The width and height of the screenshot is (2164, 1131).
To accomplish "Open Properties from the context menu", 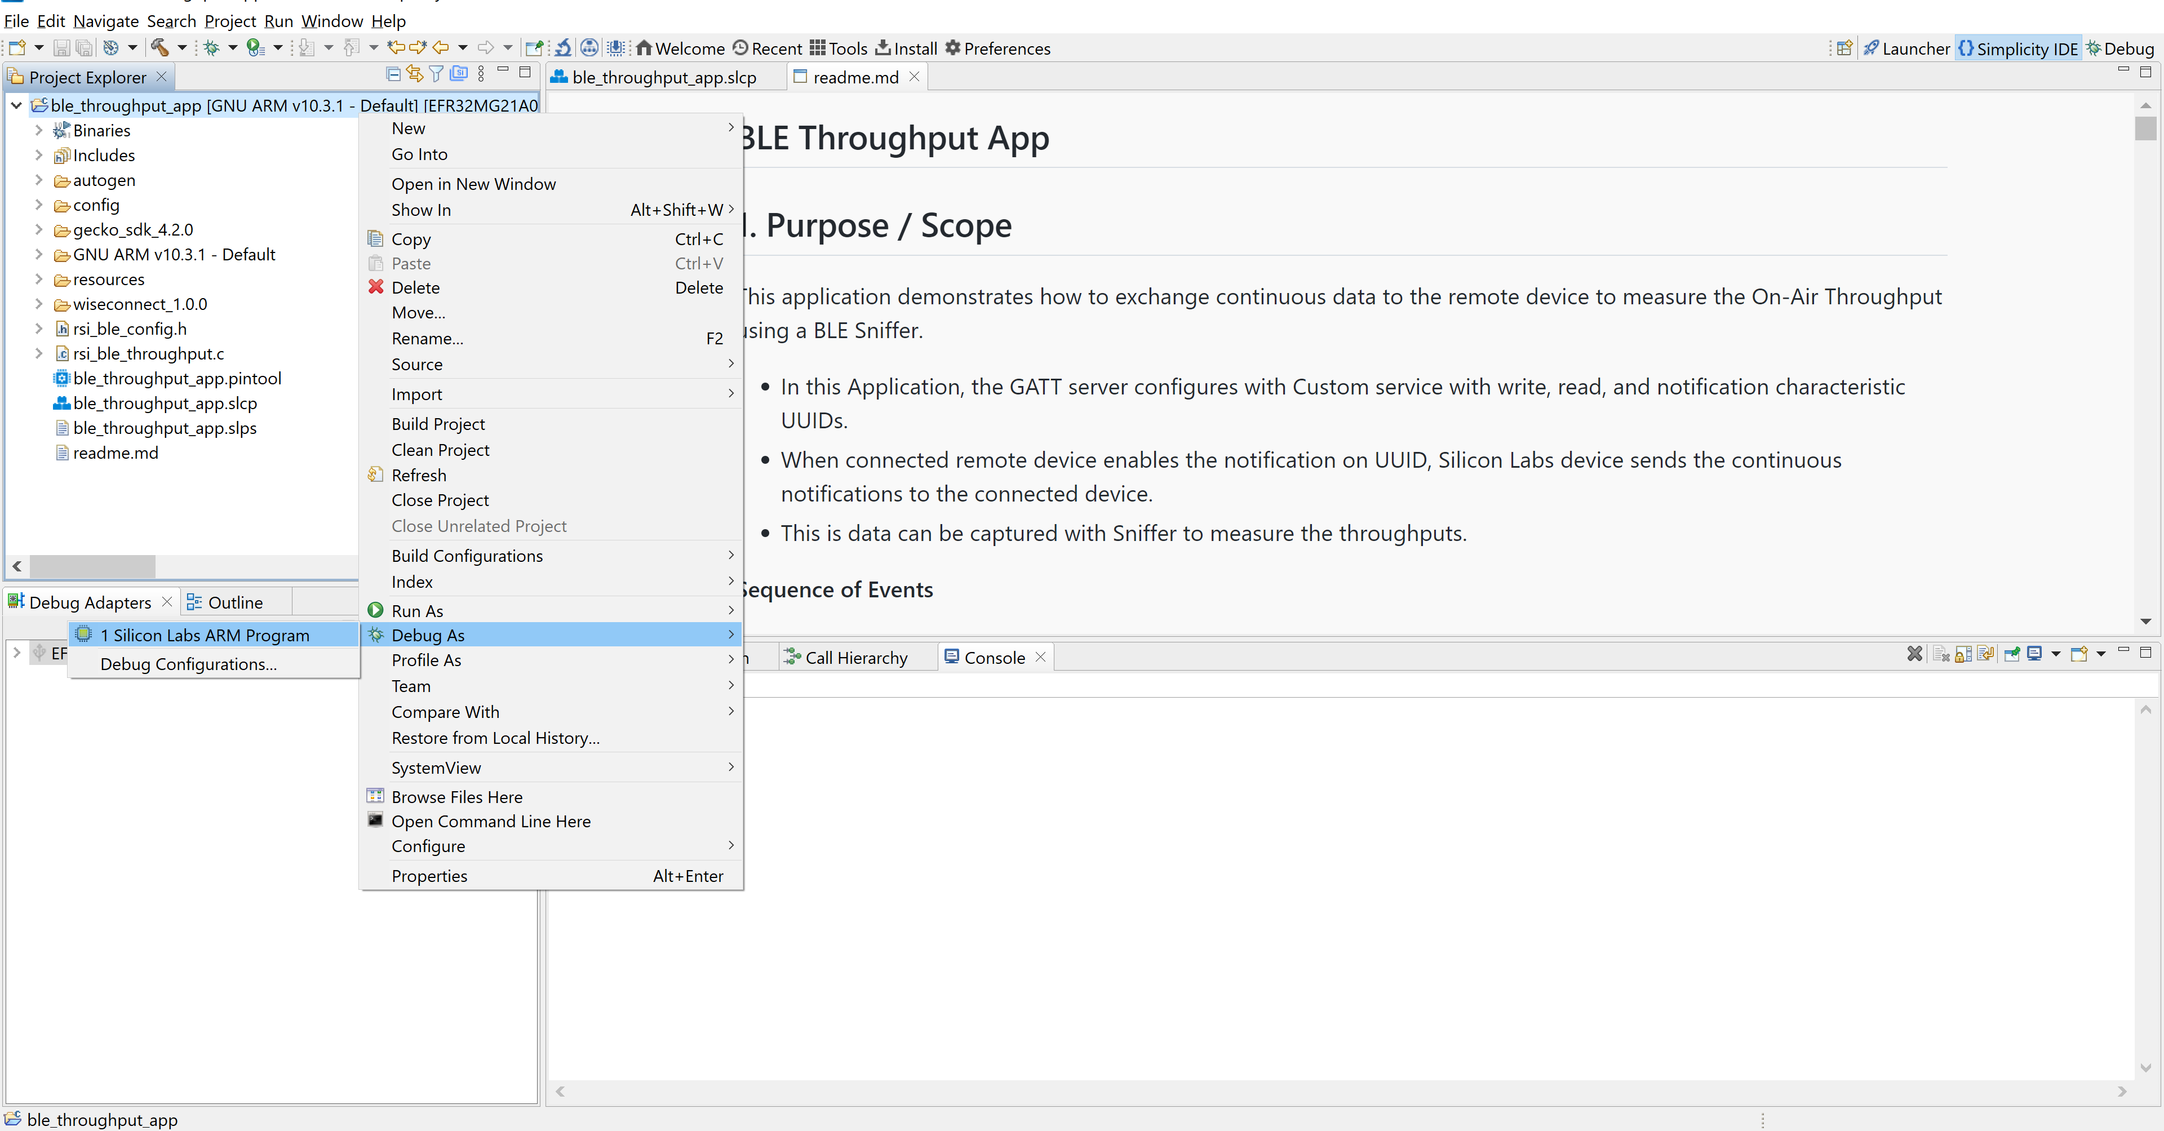I will tap(551, 876).
